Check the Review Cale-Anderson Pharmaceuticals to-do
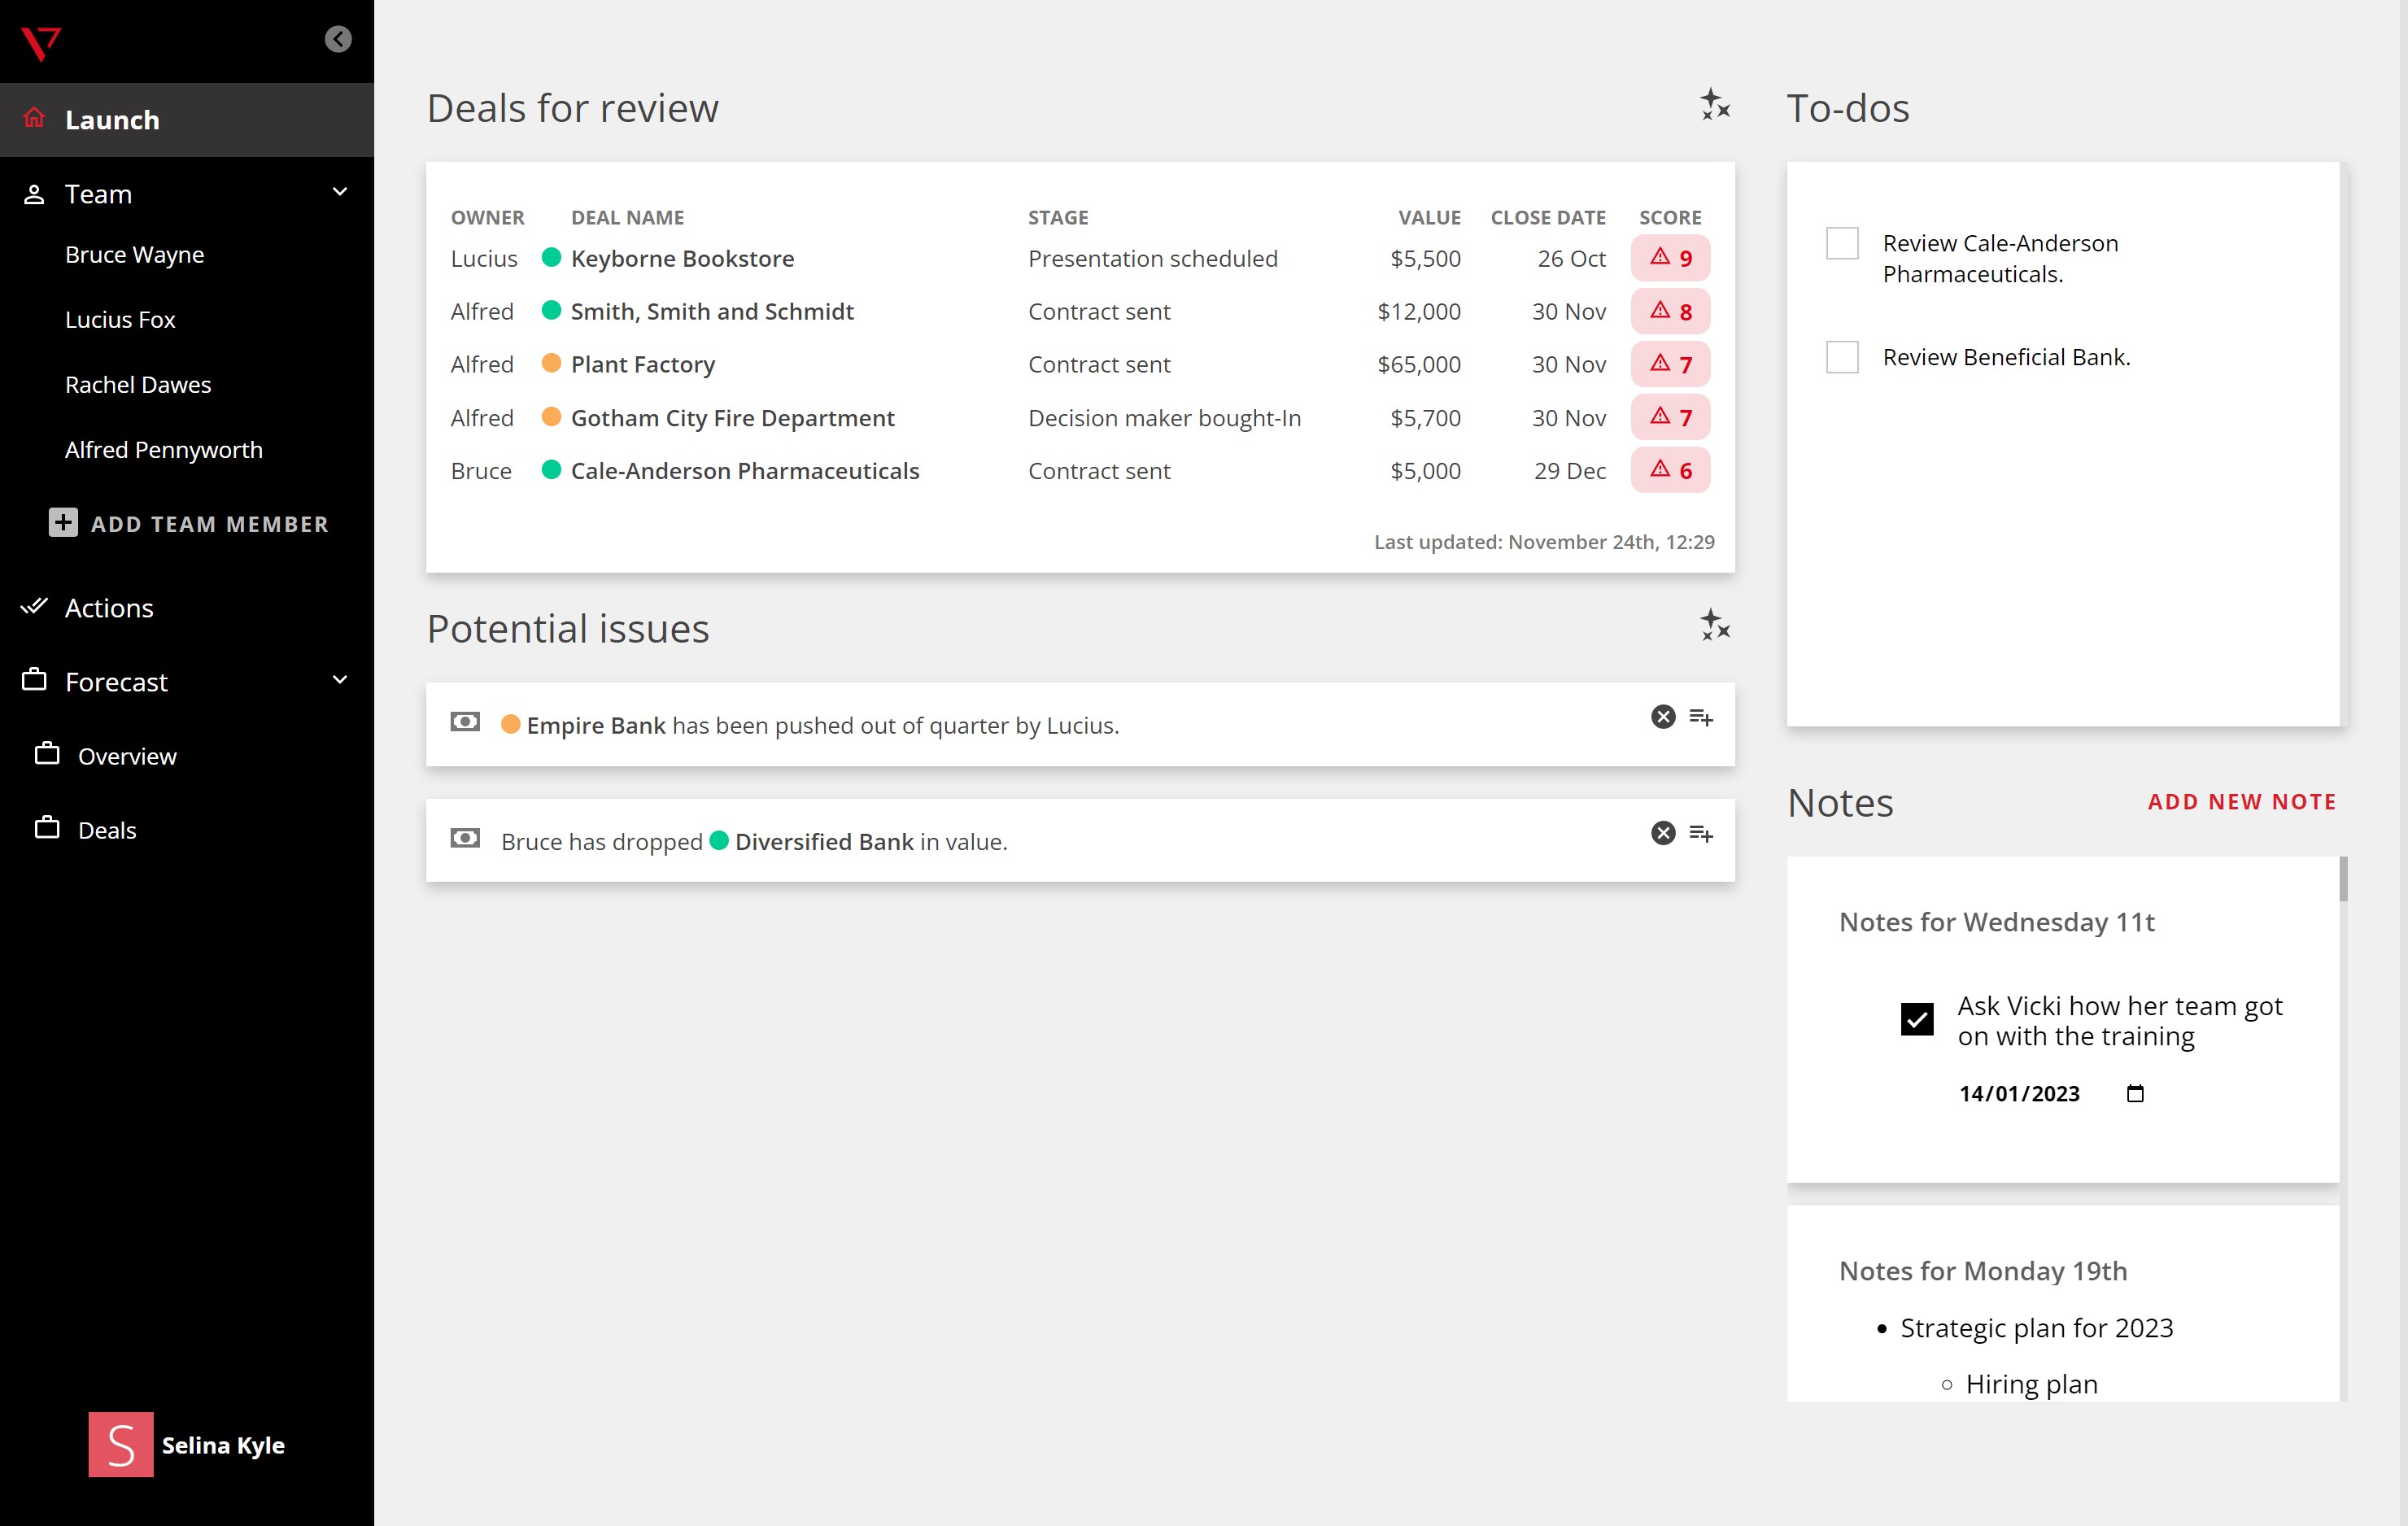 pyautogui.click(x=1842, y=243)
